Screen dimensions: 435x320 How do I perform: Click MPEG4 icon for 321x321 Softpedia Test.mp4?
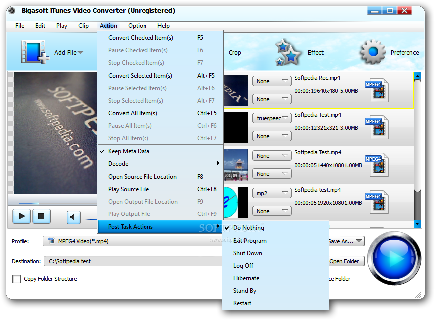[x=377, y=127]
